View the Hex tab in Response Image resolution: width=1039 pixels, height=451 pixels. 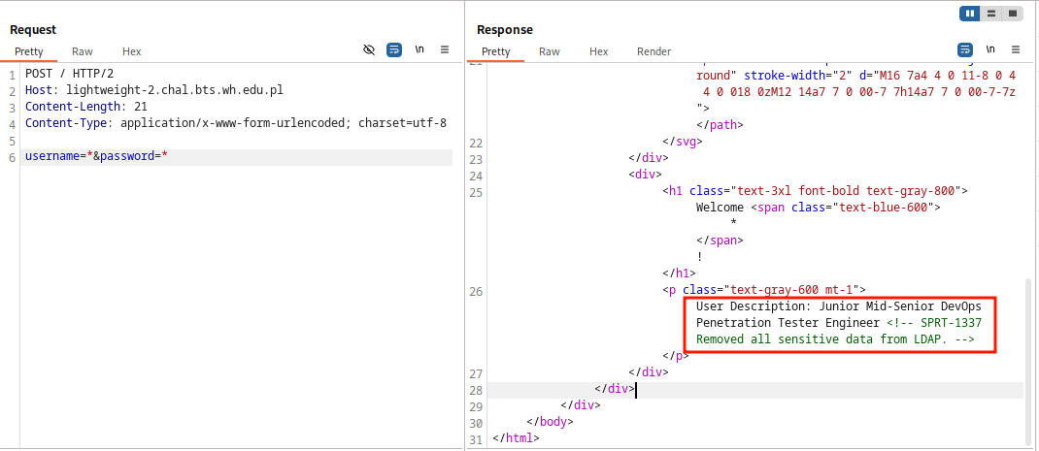click(x=599, y=51)
